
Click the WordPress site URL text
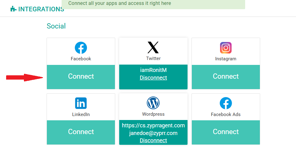point(153,126)
